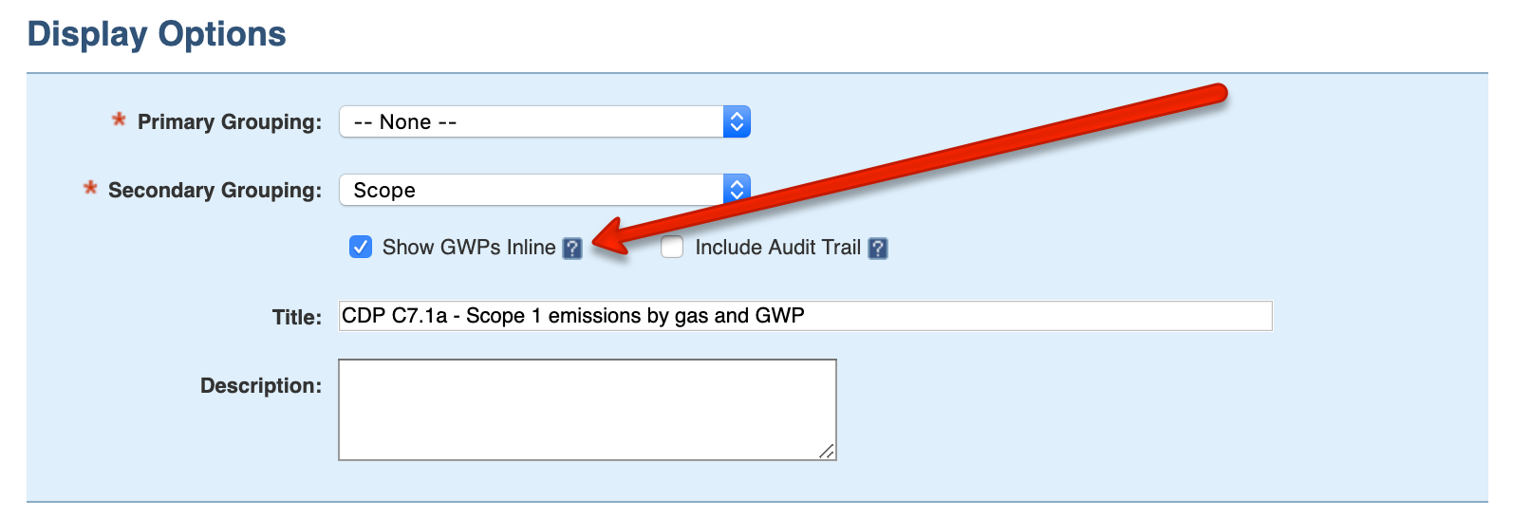The height and width of the screenshot is (518, 1513).
Task: Click the Title field label
Action: click(x=297, y=318)
